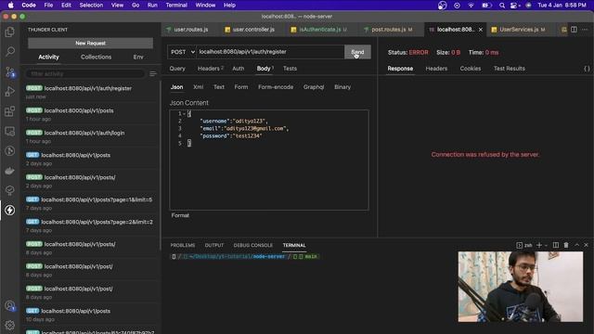Open activity filter menu icon

tap(152, 74)
